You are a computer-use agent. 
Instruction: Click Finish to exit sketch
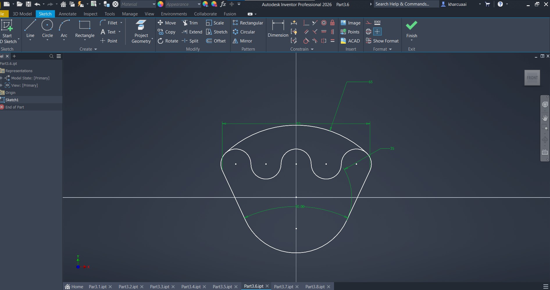[411, 29]
